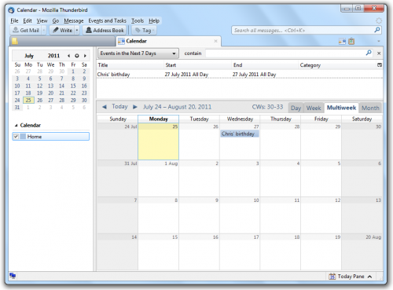
Task: Click the Get Mail toolbar icon
Action: [16, 30]
